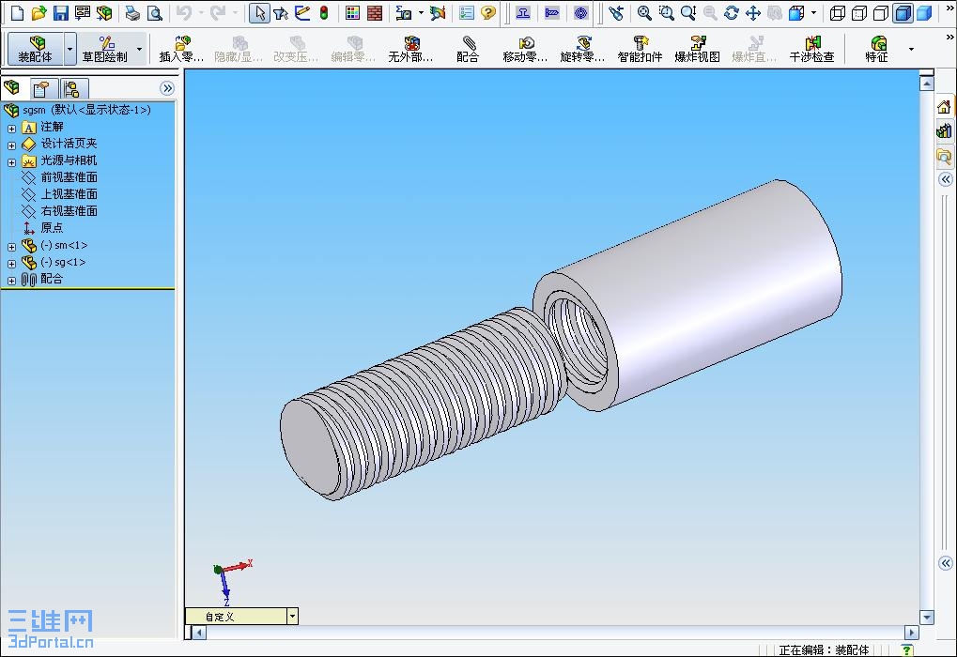Expand the 设计活页夹 tree node
This screenshot has height=657, width=957.
click(11, 145)
